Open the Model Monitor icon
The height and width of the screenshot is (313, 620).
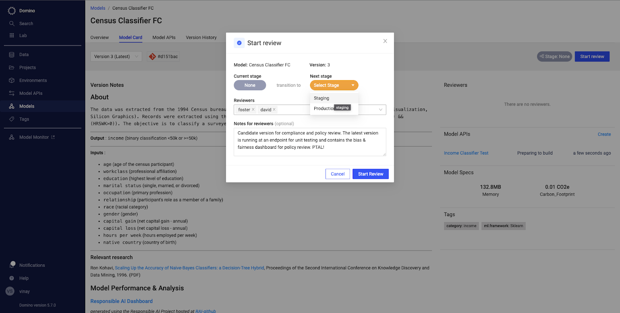coord(12,137)
